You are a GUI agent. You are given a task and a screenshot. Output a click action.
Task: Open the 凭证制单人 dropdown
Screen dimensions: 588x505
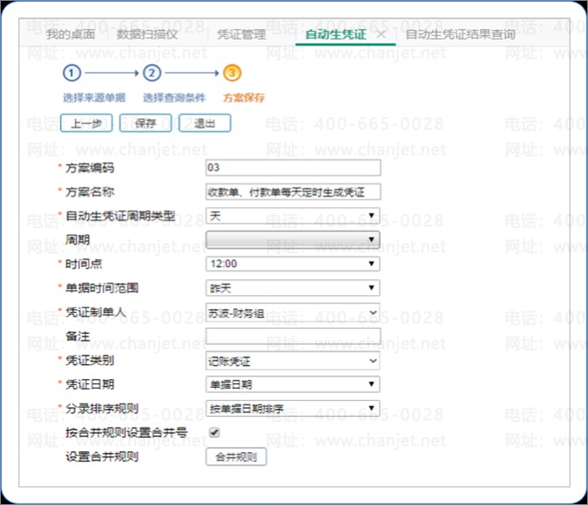293,312
